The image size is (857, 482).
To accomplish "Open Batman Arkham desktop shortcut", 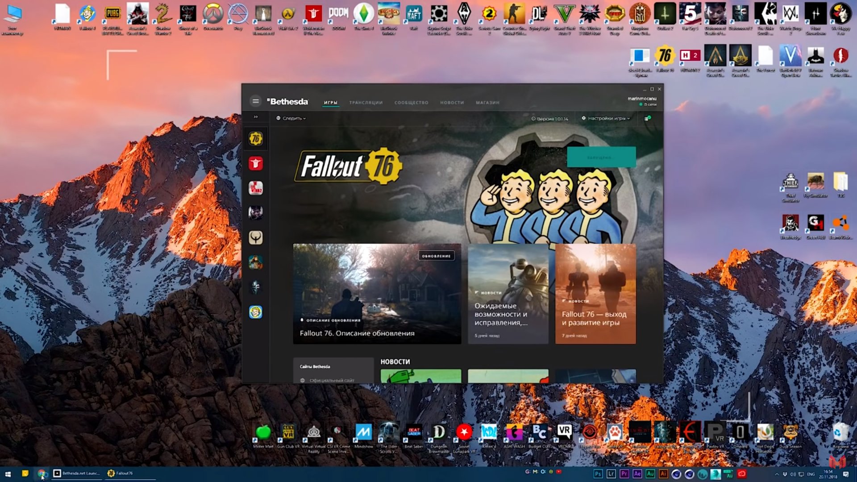I will coord(815,61).
